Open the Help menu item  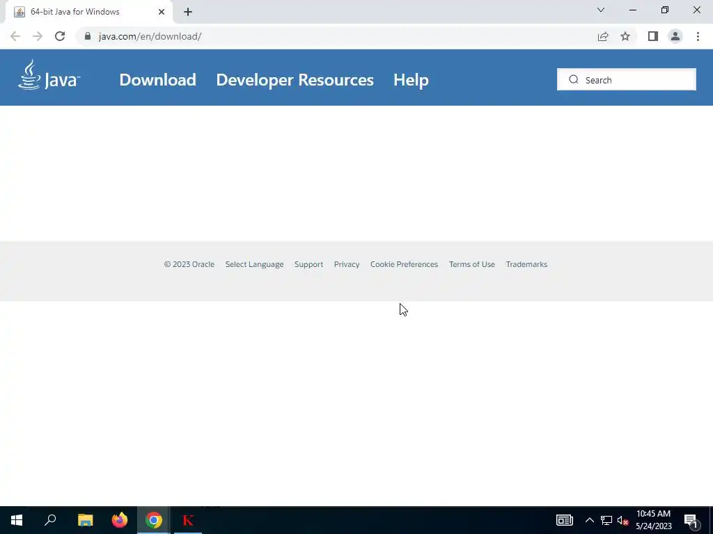(411, 80)
